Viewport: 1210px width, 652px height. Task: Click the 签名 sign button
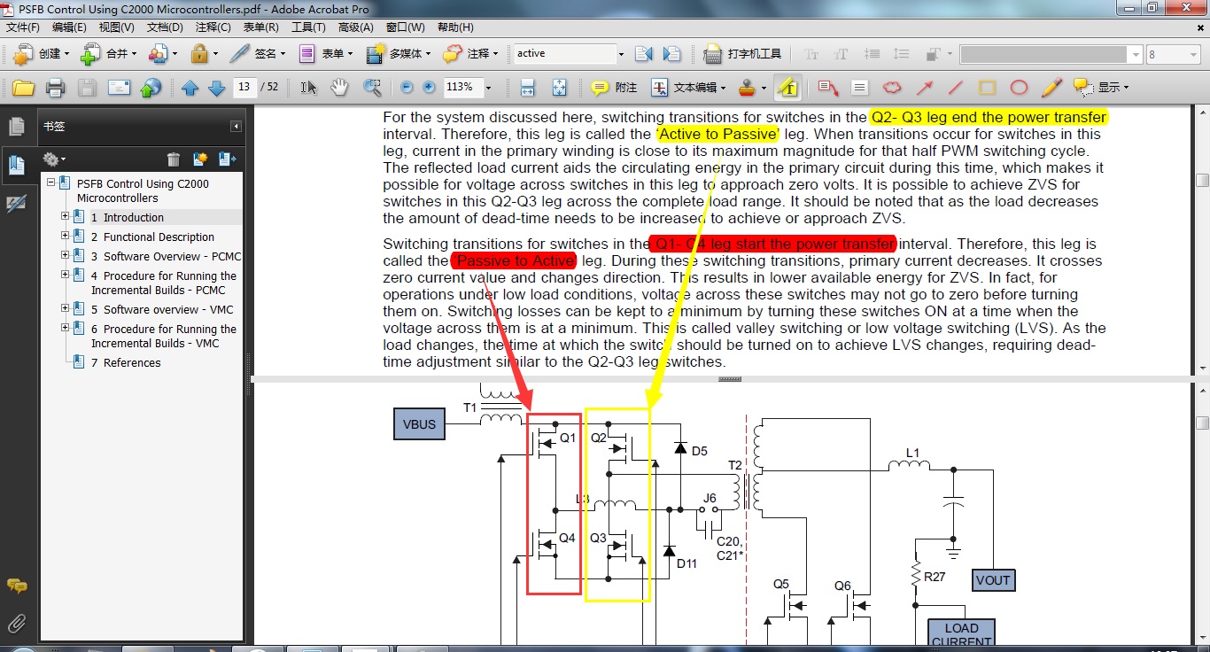(257, 54)
